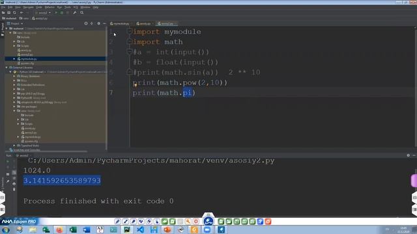
Task: Click the Back navigation arrow
Action: (22, 12)
